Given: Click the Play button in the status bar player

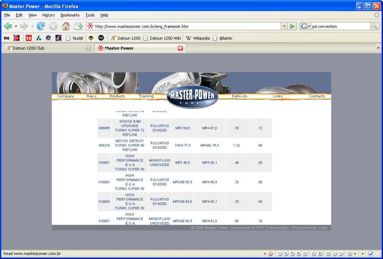Looking at the screenshot, I should point(286,254).
